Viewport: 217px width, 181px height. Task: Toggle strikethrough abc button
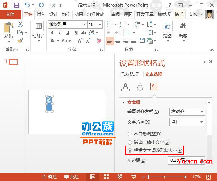(x=84, y=33)
